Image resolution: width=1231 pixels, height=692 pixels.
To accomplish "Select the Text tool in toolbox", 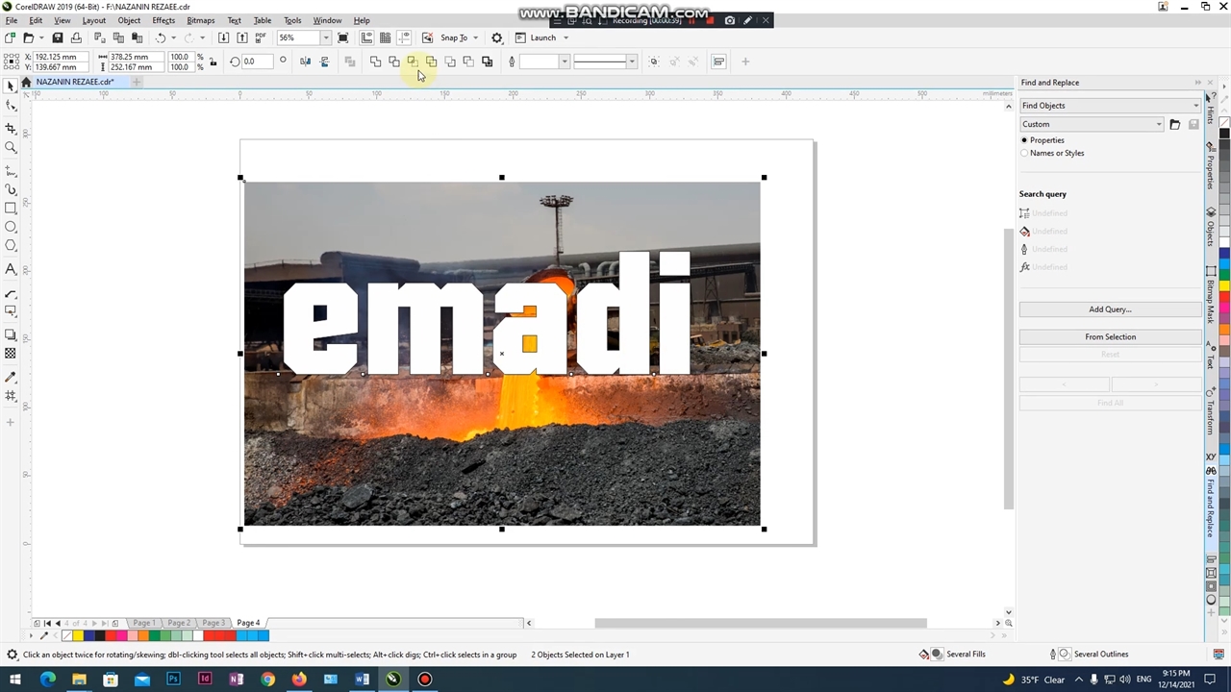I will [x=11, y=269].
